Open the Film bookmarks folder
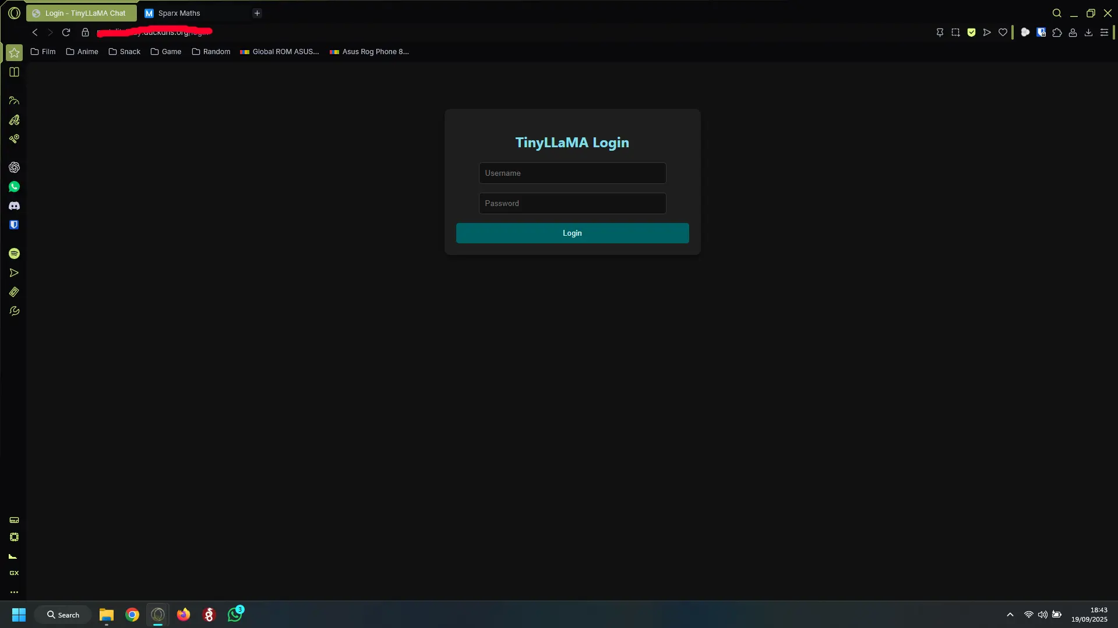The image size is (1118, 628). tap(44, 52)
